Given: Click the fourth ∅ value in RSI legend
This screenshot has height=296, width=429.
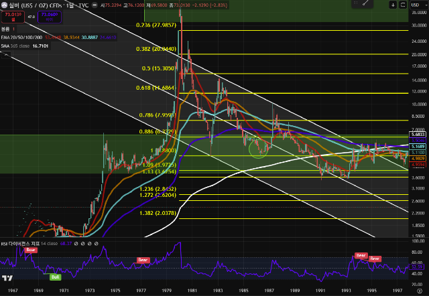Looking at the screenshot, I should pyautogui.click(x=97, y=244).
